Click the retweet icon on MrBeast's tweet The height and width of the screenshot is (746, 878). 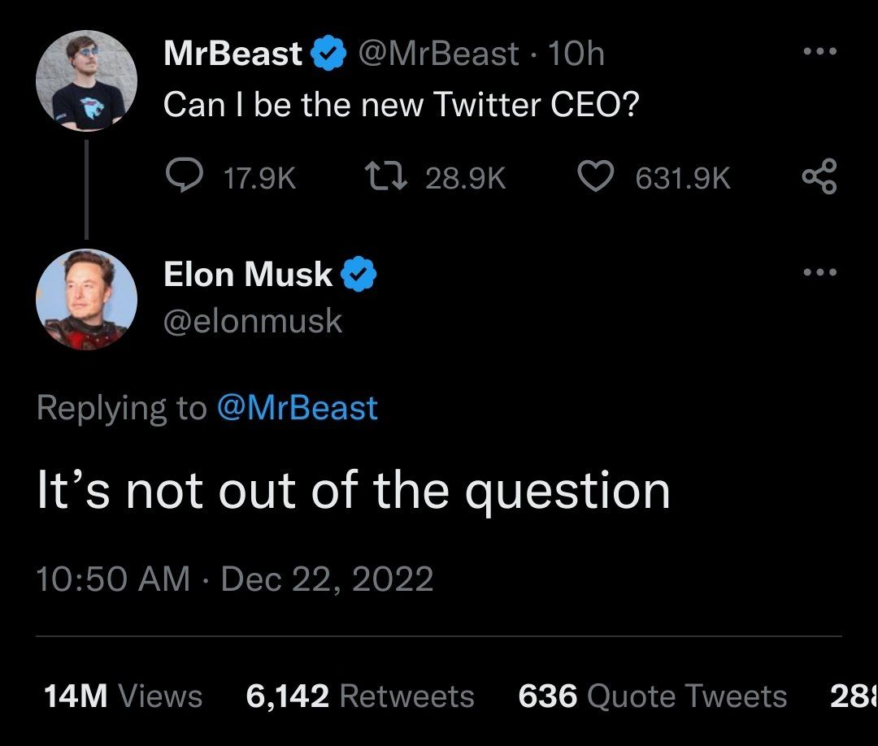[385, 177]
